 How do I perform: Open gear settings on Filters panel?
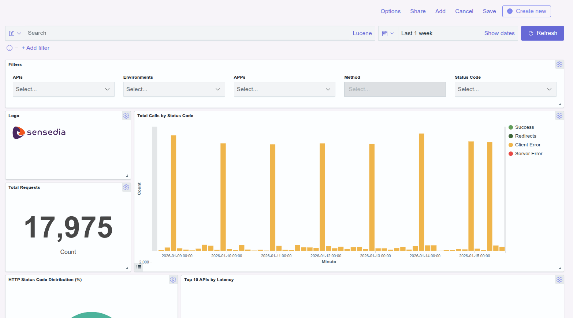(x=559, y=64)
